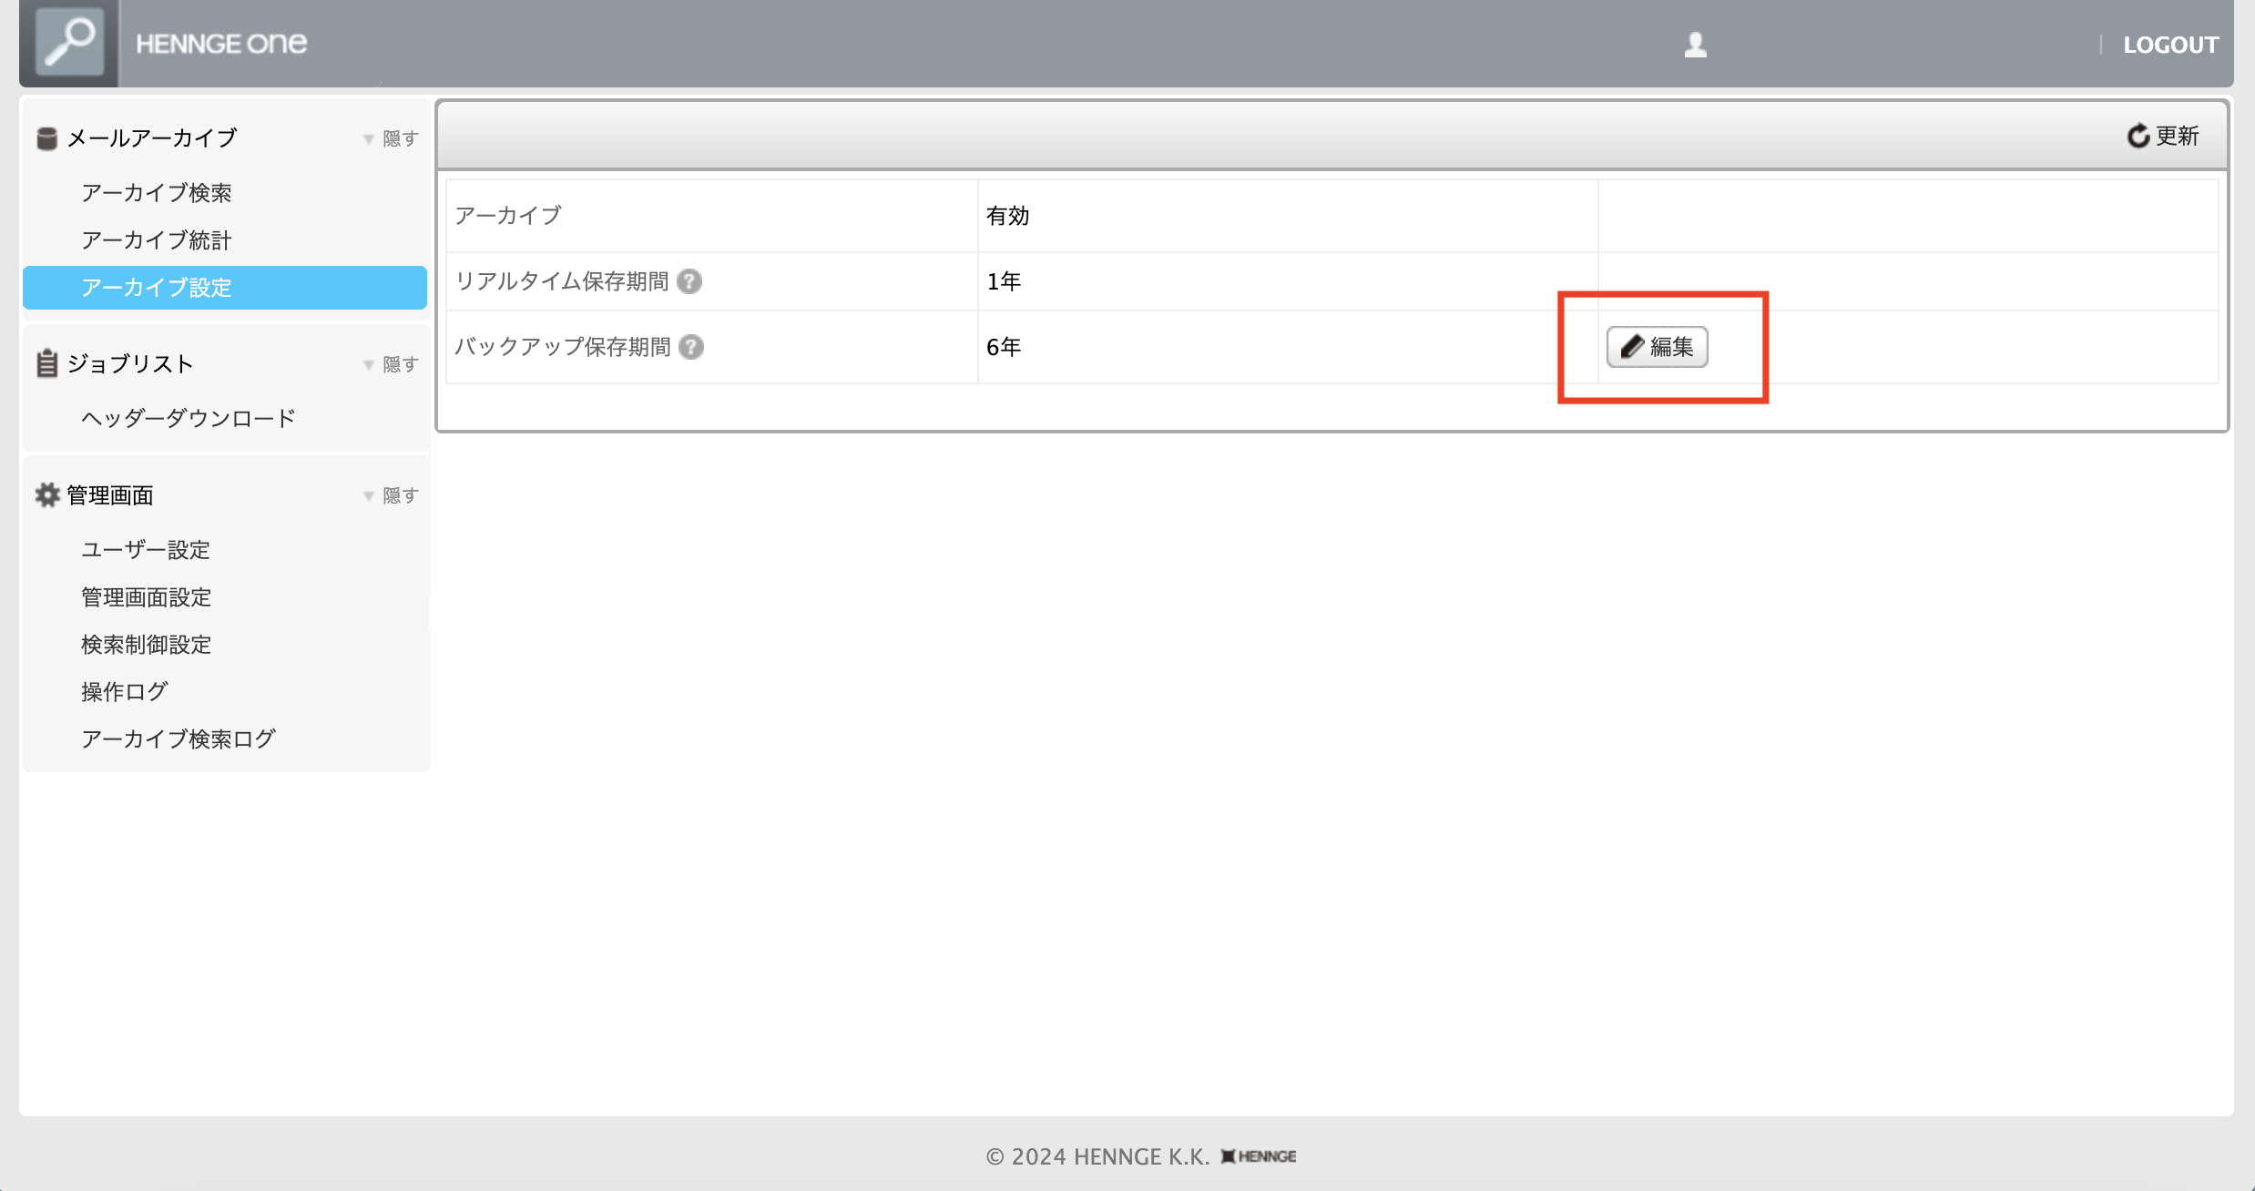
Task: Click the 更新 refresh button
Action: [2163, 136]
